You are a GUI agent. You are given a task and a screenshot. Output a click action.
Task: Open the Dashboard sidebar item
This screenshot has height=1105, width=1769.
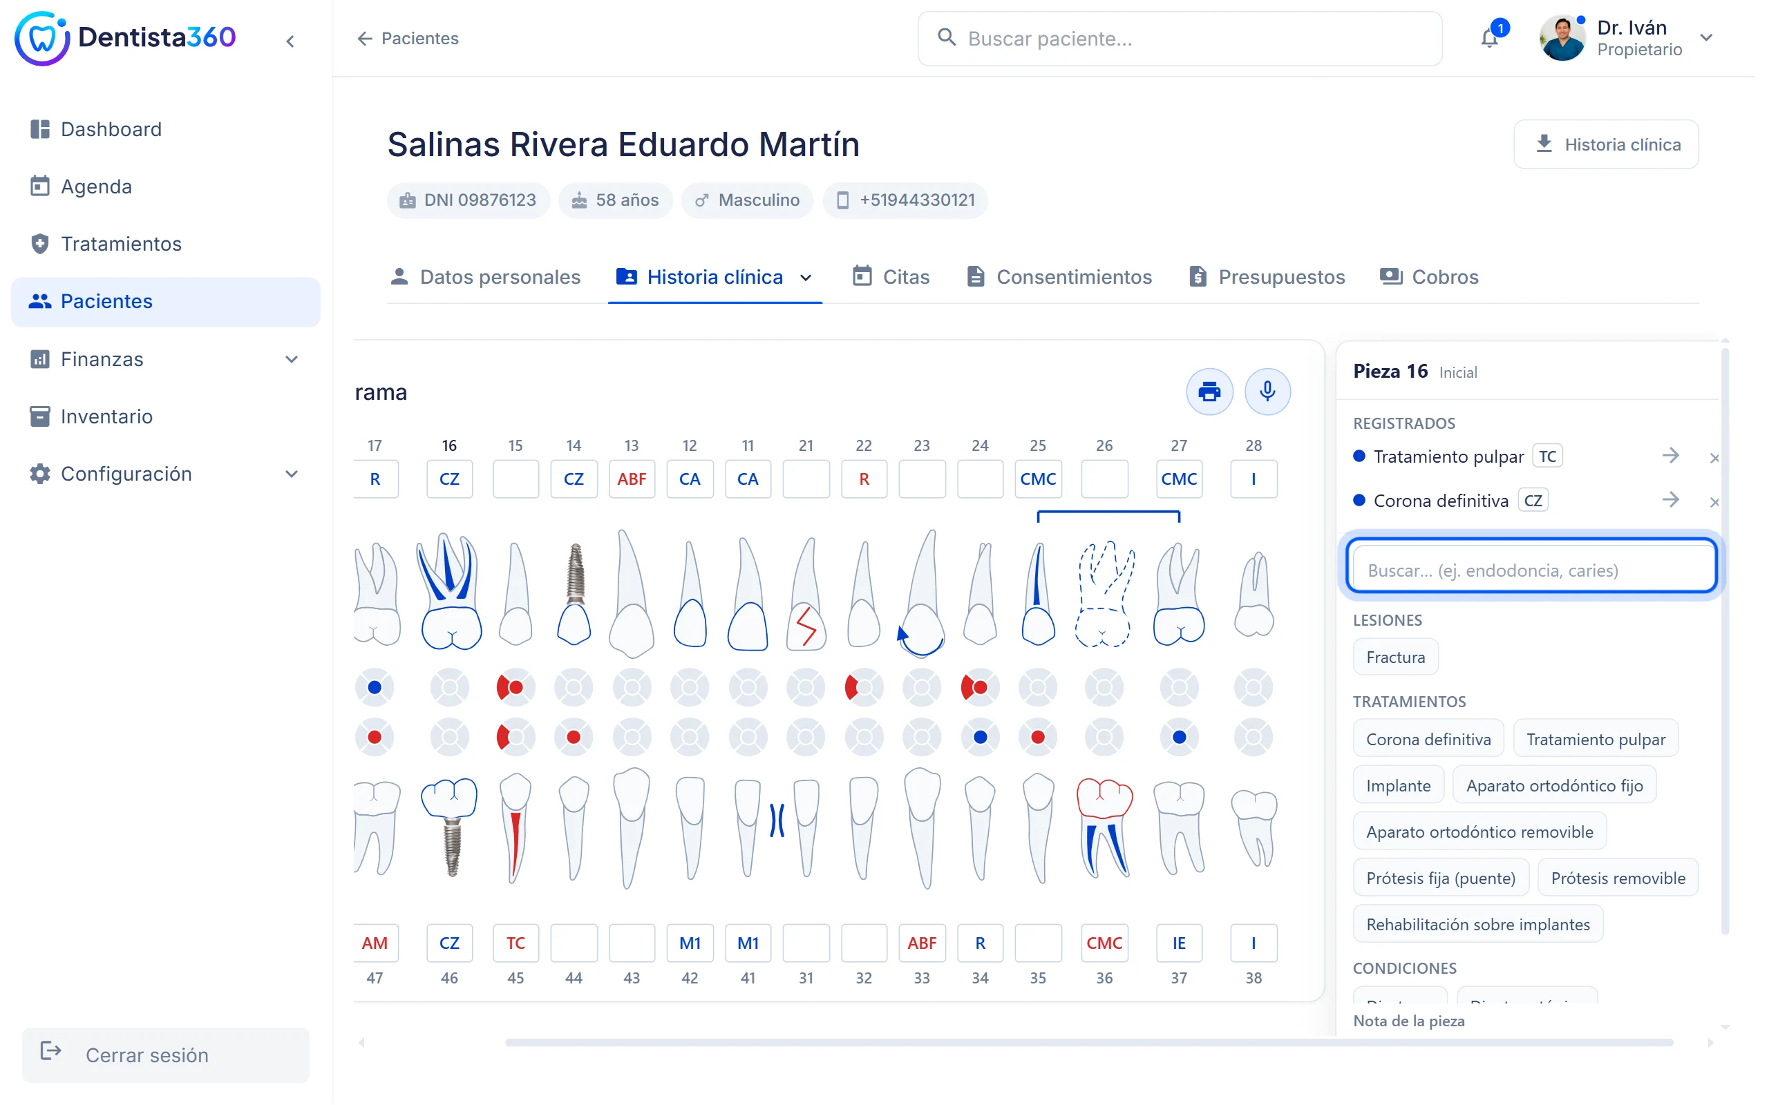tap(166, 129)
